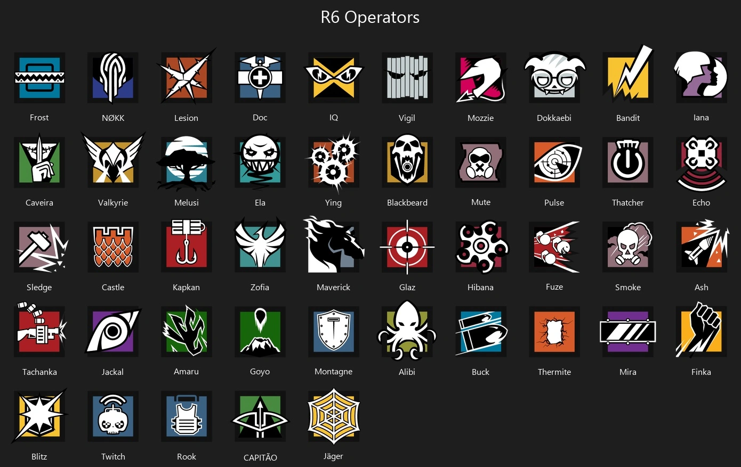Screen dimensions: 741x467
Task: Click the R6 Operators heading
Action: [370, 17]
